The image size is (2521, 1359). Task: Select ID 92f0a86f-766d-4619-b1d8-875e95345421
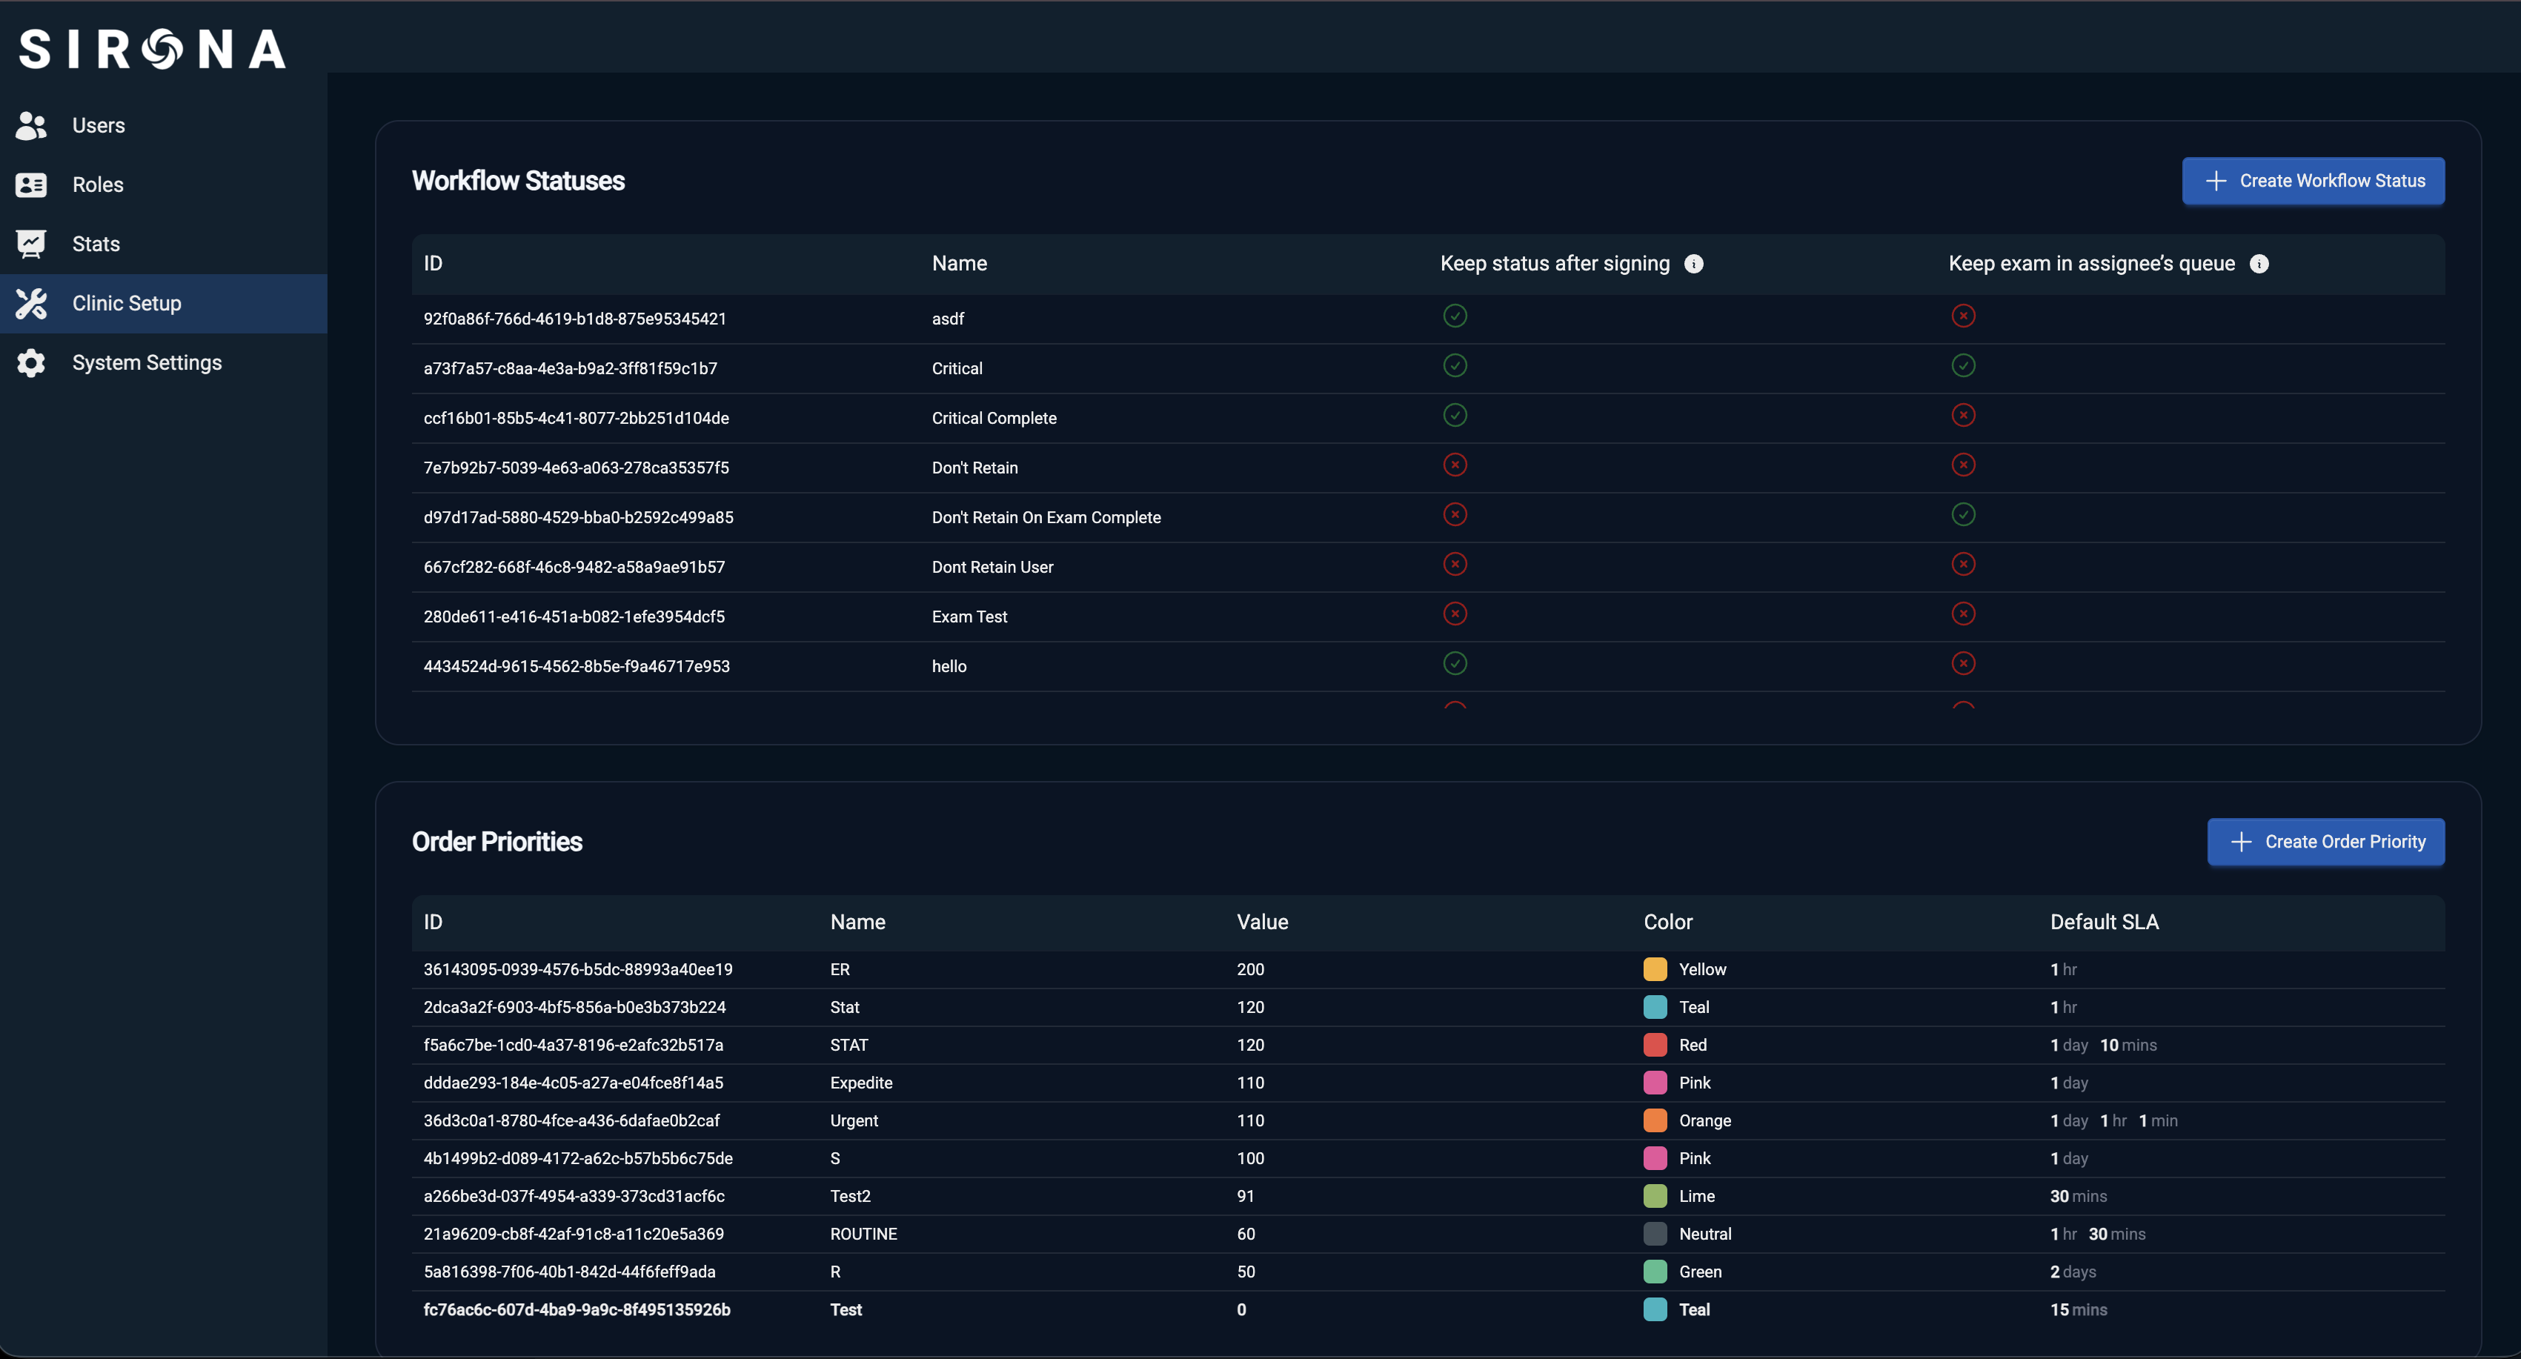(574, 319)
